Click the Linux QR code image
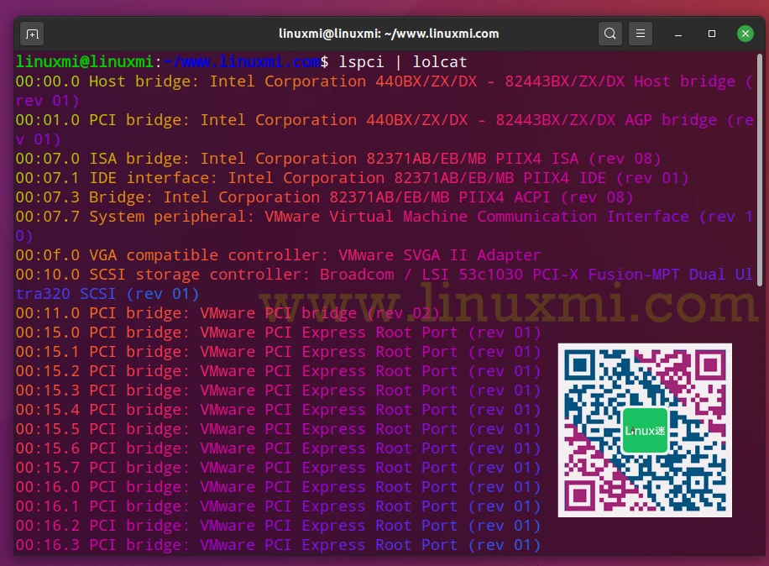Screen dimensions: 769x566 click(x=645, y=430)
